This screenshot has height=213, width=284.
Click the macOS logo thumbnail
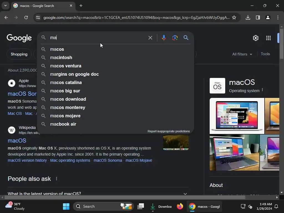pos(217,86)
